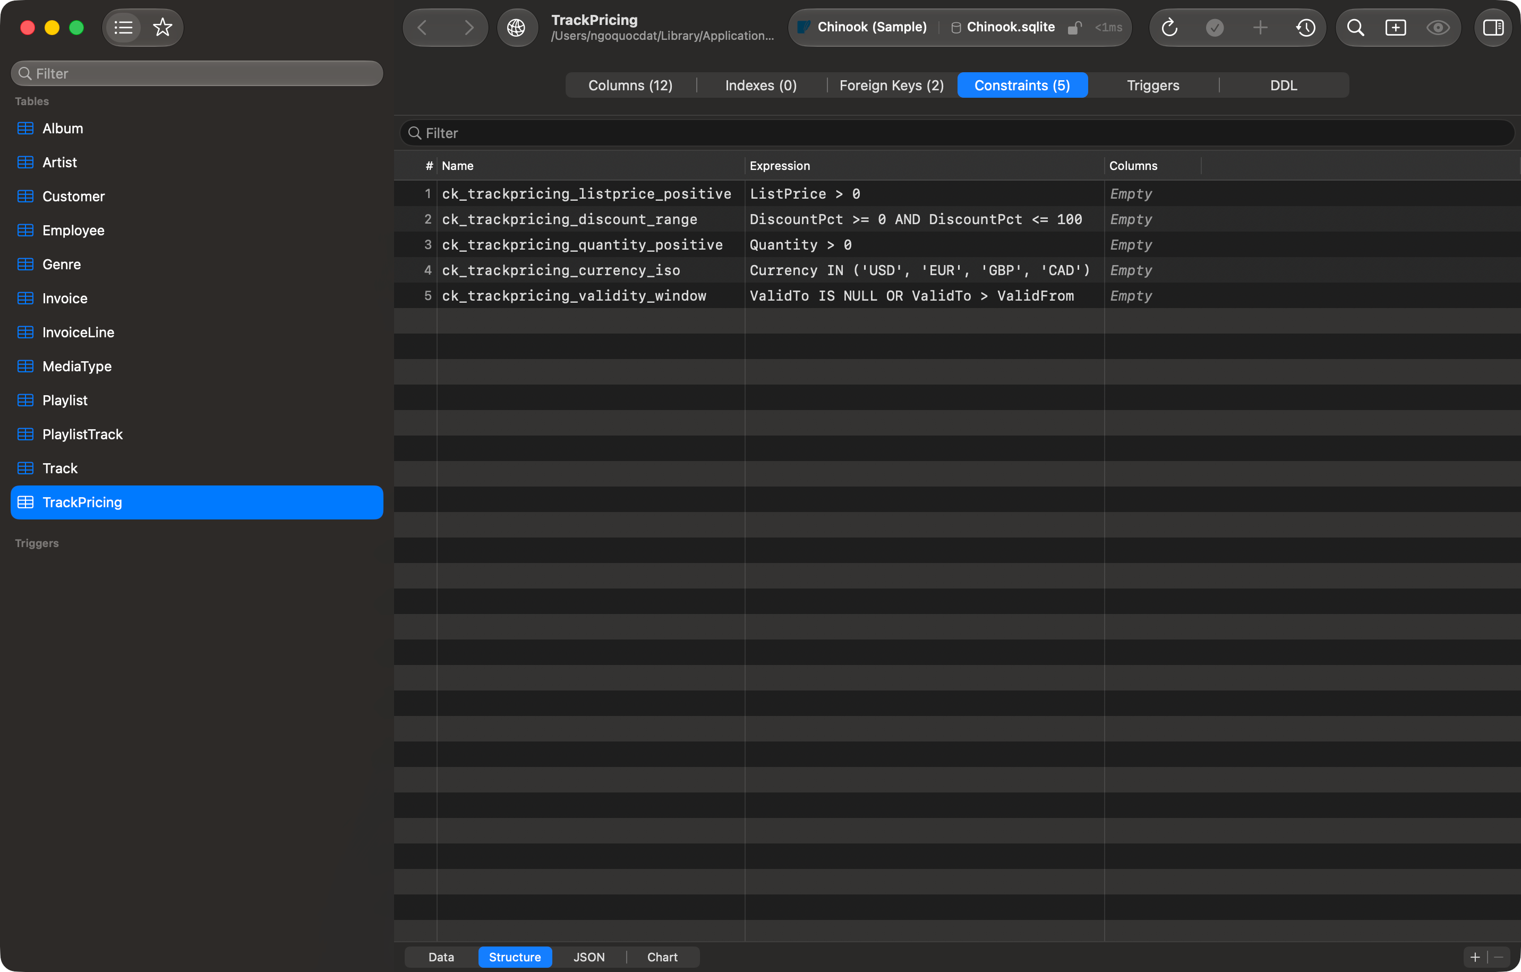The image size is (1521, 972).
Task: Open the Foreign Keys (2) tab
Action: [x=891, y=86]
